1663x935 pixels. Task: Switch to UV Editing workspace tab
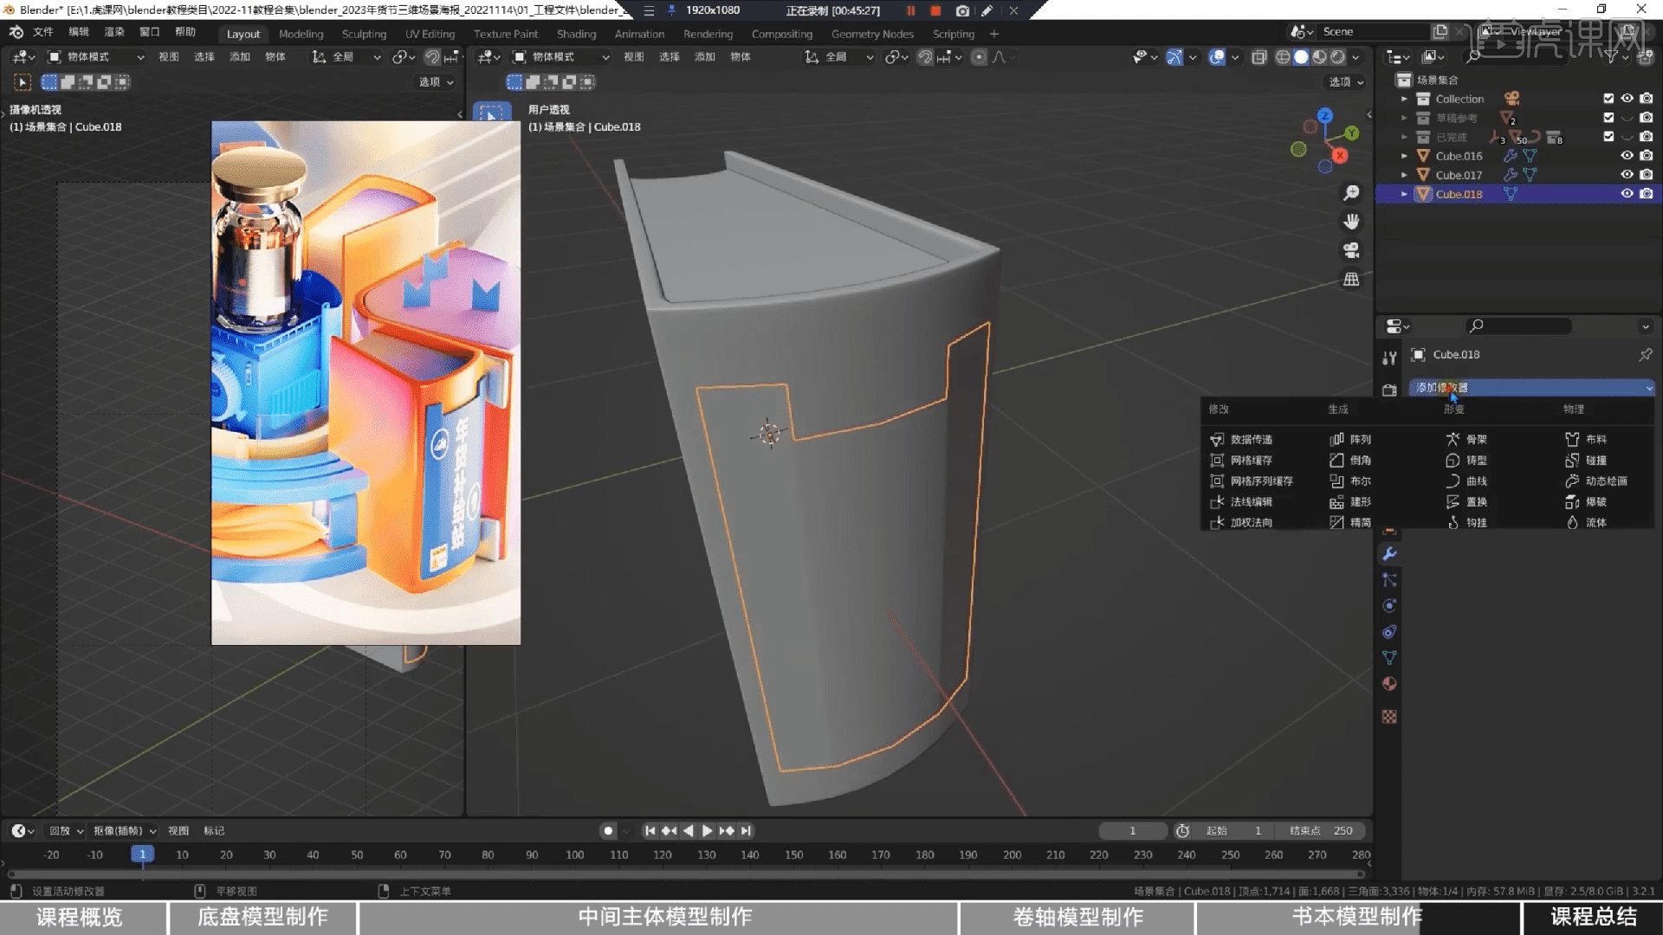pyautogui.click(x=430, y=34)
